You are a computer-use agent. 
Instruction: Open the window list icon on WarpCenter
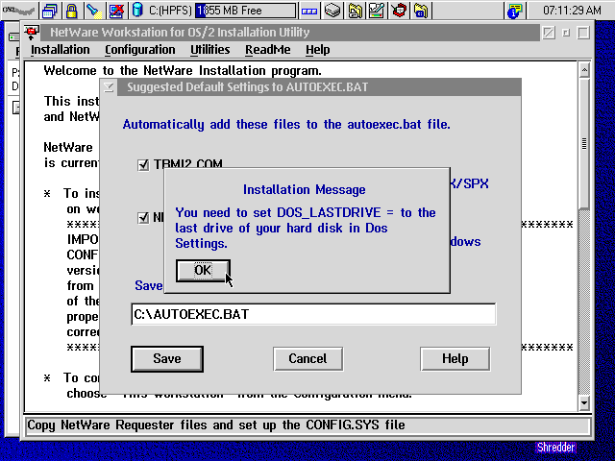point(49,11)
